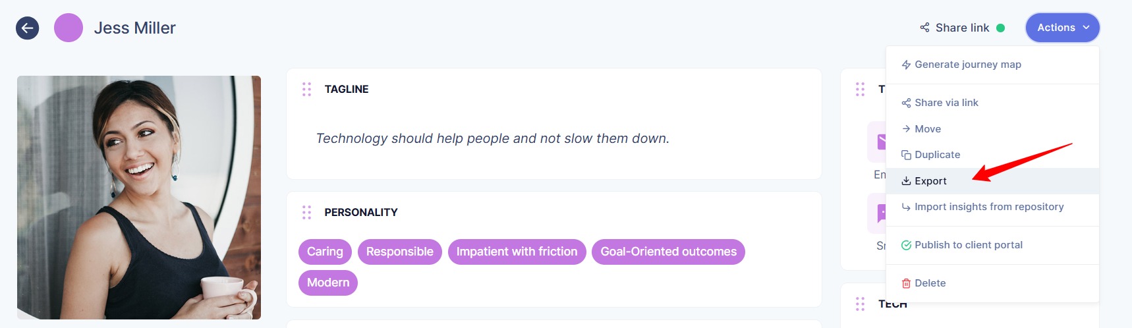Choose Export from the dropdown
The height and width of the screenshot is (328, 1132).
[x=930, y=181]
